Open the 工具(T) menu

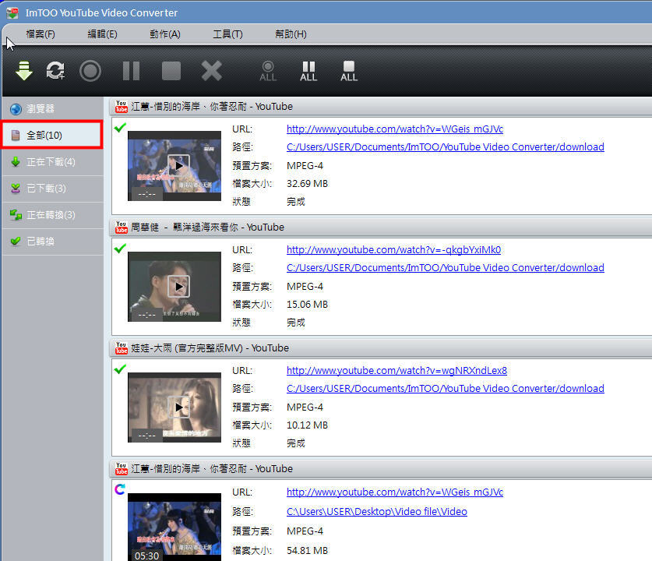pyautogui.click(x=227, y=34)
